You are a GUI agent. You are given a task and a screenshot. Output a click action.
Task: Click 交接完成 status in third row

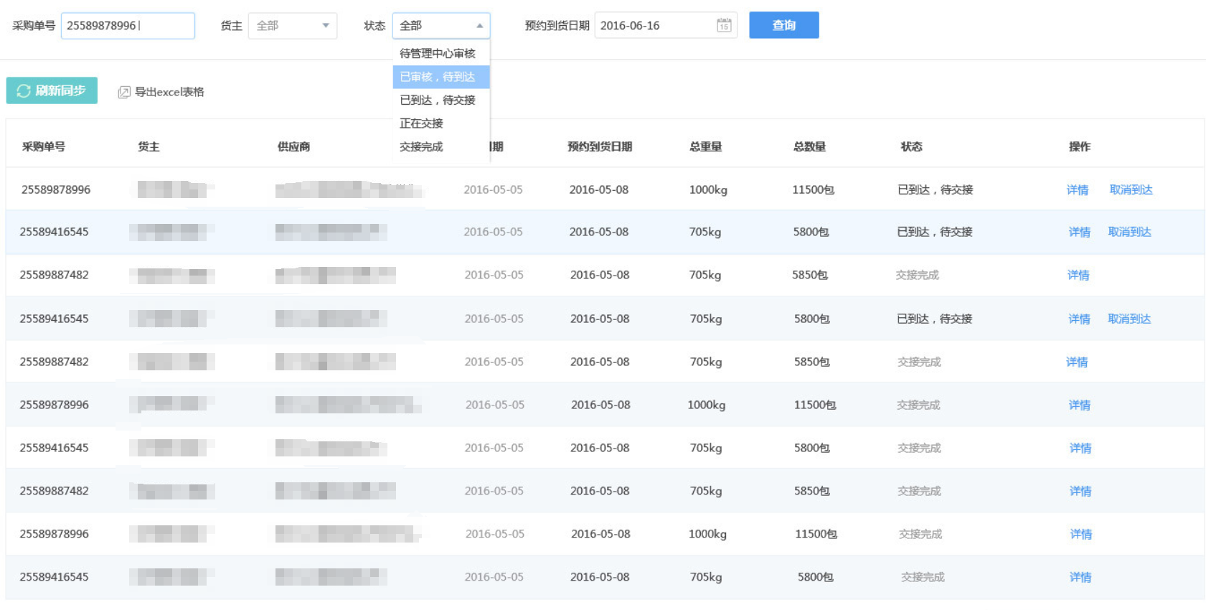917,275
